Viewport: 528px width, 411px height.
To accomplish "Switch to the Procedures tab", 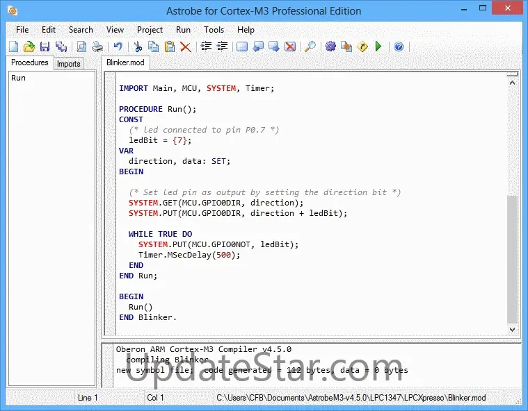I will click(x=30, y=62).
